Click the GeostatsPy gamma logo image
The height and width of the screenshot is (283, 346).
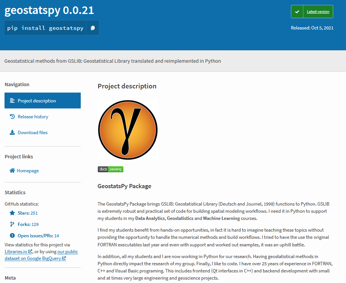point(128,130)
